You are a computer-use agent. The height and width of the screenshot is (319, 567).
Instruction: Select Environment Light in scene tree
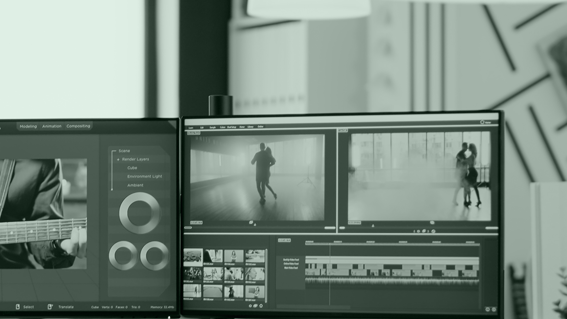click(x=144, y=176)
